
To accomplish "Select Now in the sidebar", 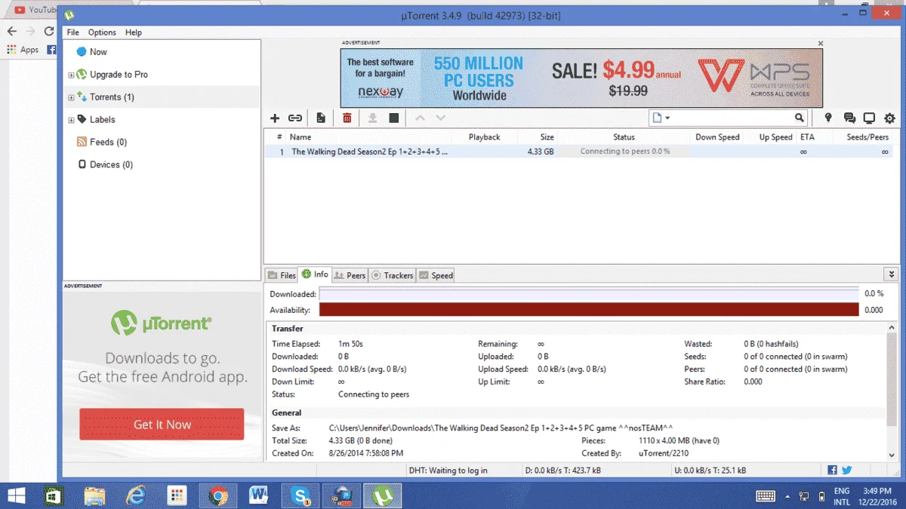I will click(98, 52).
